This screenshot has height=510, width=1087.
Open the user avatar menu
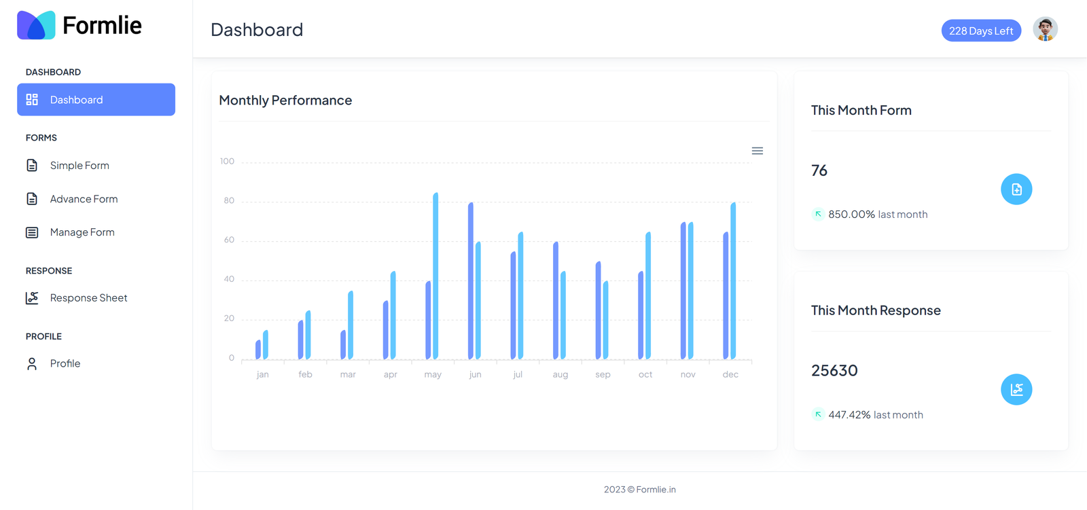point(1045,30)
